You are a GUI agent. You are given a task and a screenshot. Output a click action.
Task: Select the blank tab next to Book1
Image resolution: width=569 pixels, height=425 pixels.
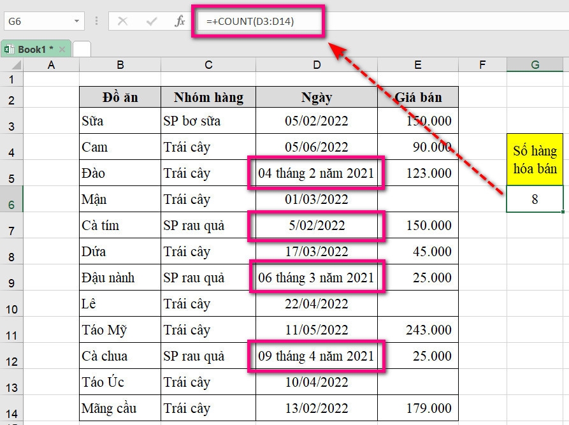pyautogui.click(x=82, y=47)
